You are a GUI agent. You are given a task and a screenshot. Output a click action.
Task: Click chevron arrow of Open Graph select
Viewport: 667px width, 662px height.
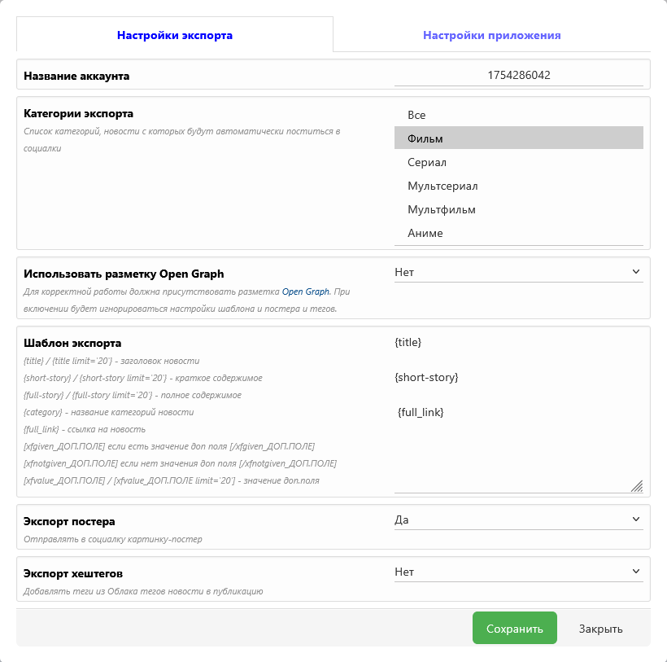(x=636, y=272)
